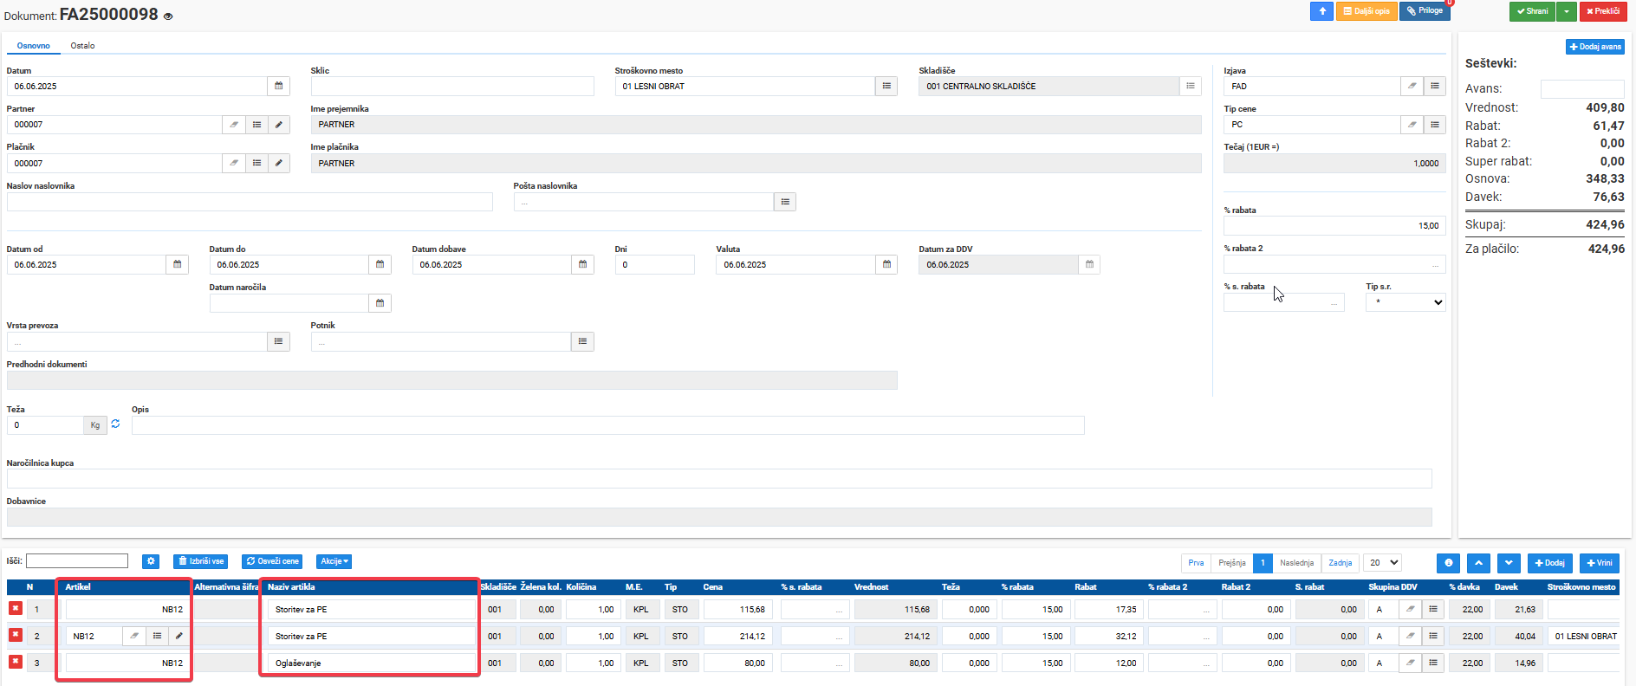Open Daljši opis button
Screen dimensions: 1636x686
point(1367,11)
